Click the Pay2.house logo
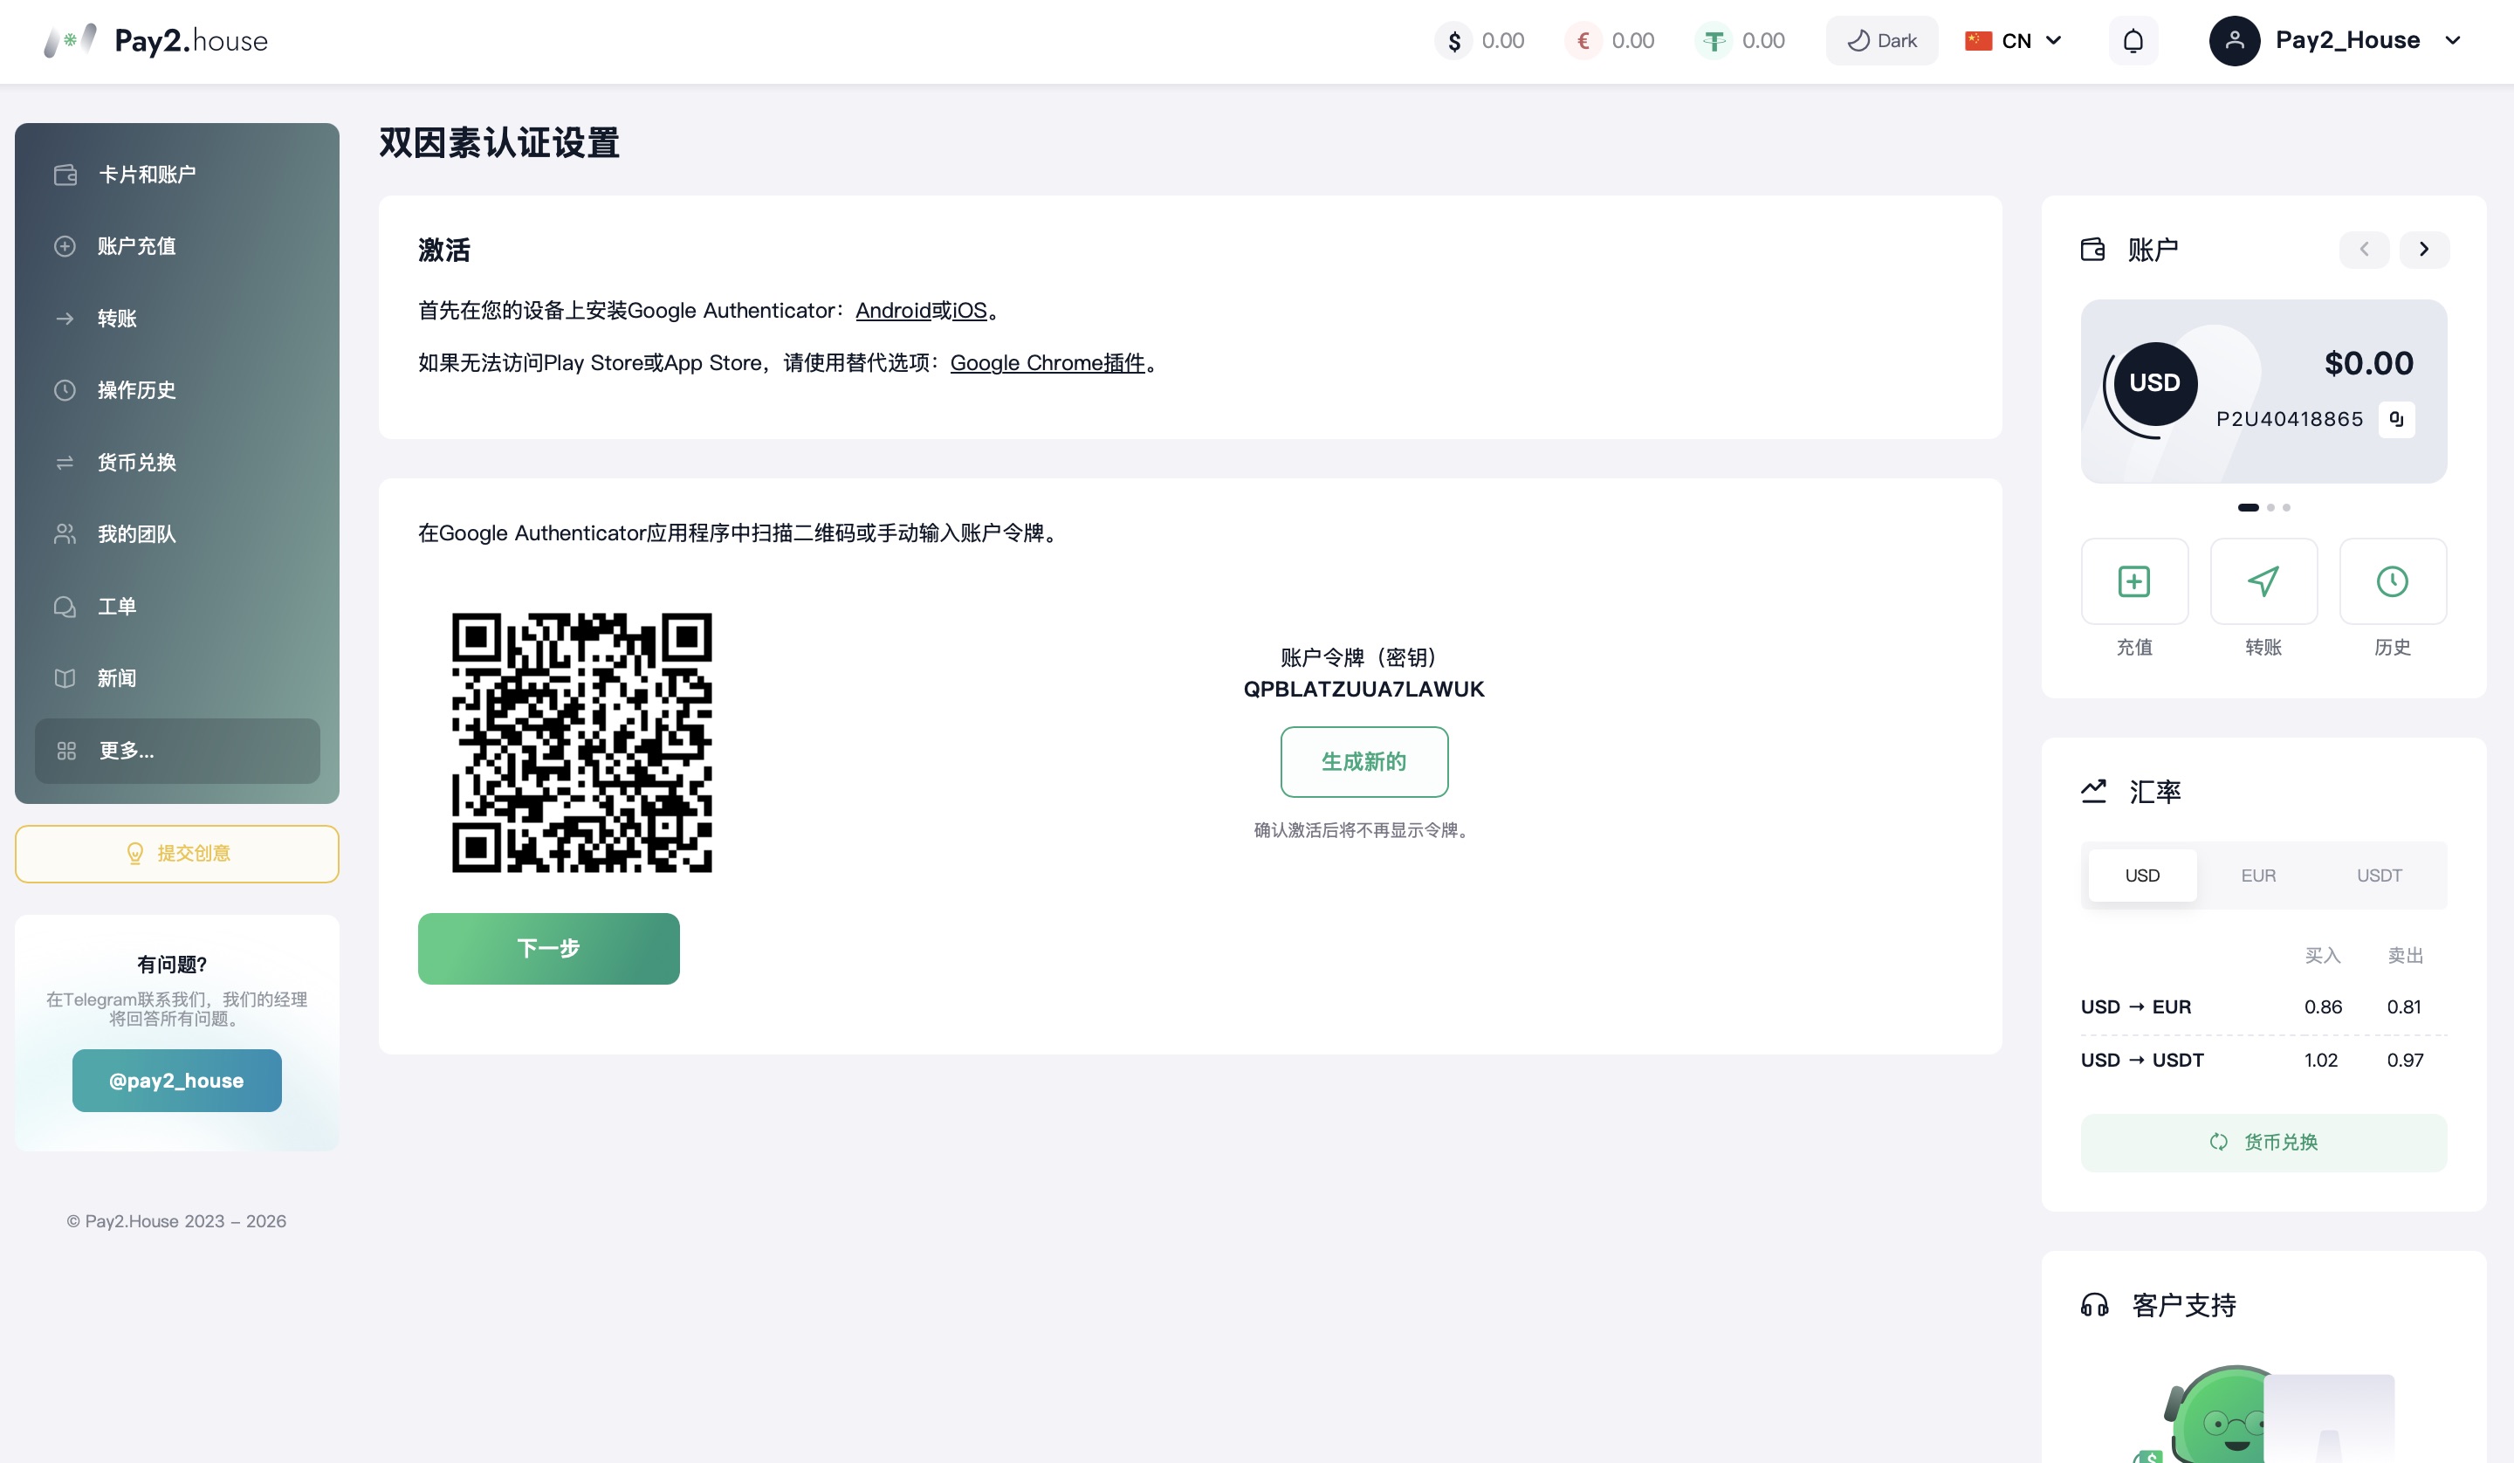This screenshot has height=1463, width=2514. (x=156, y=41)
